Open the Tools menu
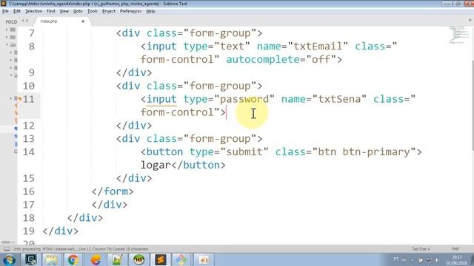 pyautogui.click(x=93, y=11)
